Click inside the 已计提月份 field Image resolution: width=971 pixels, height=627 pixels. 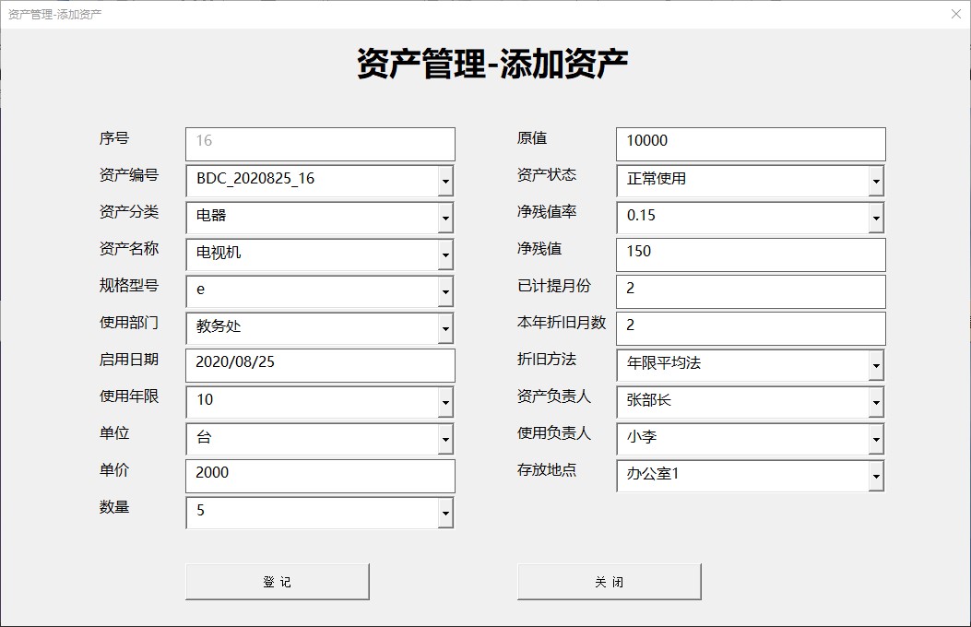pos(750,290)
